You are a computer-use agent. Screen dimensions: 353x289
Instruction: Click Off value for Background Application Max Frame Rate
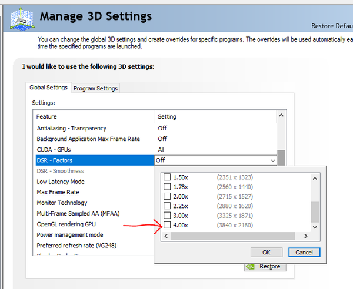coord(162,139)
